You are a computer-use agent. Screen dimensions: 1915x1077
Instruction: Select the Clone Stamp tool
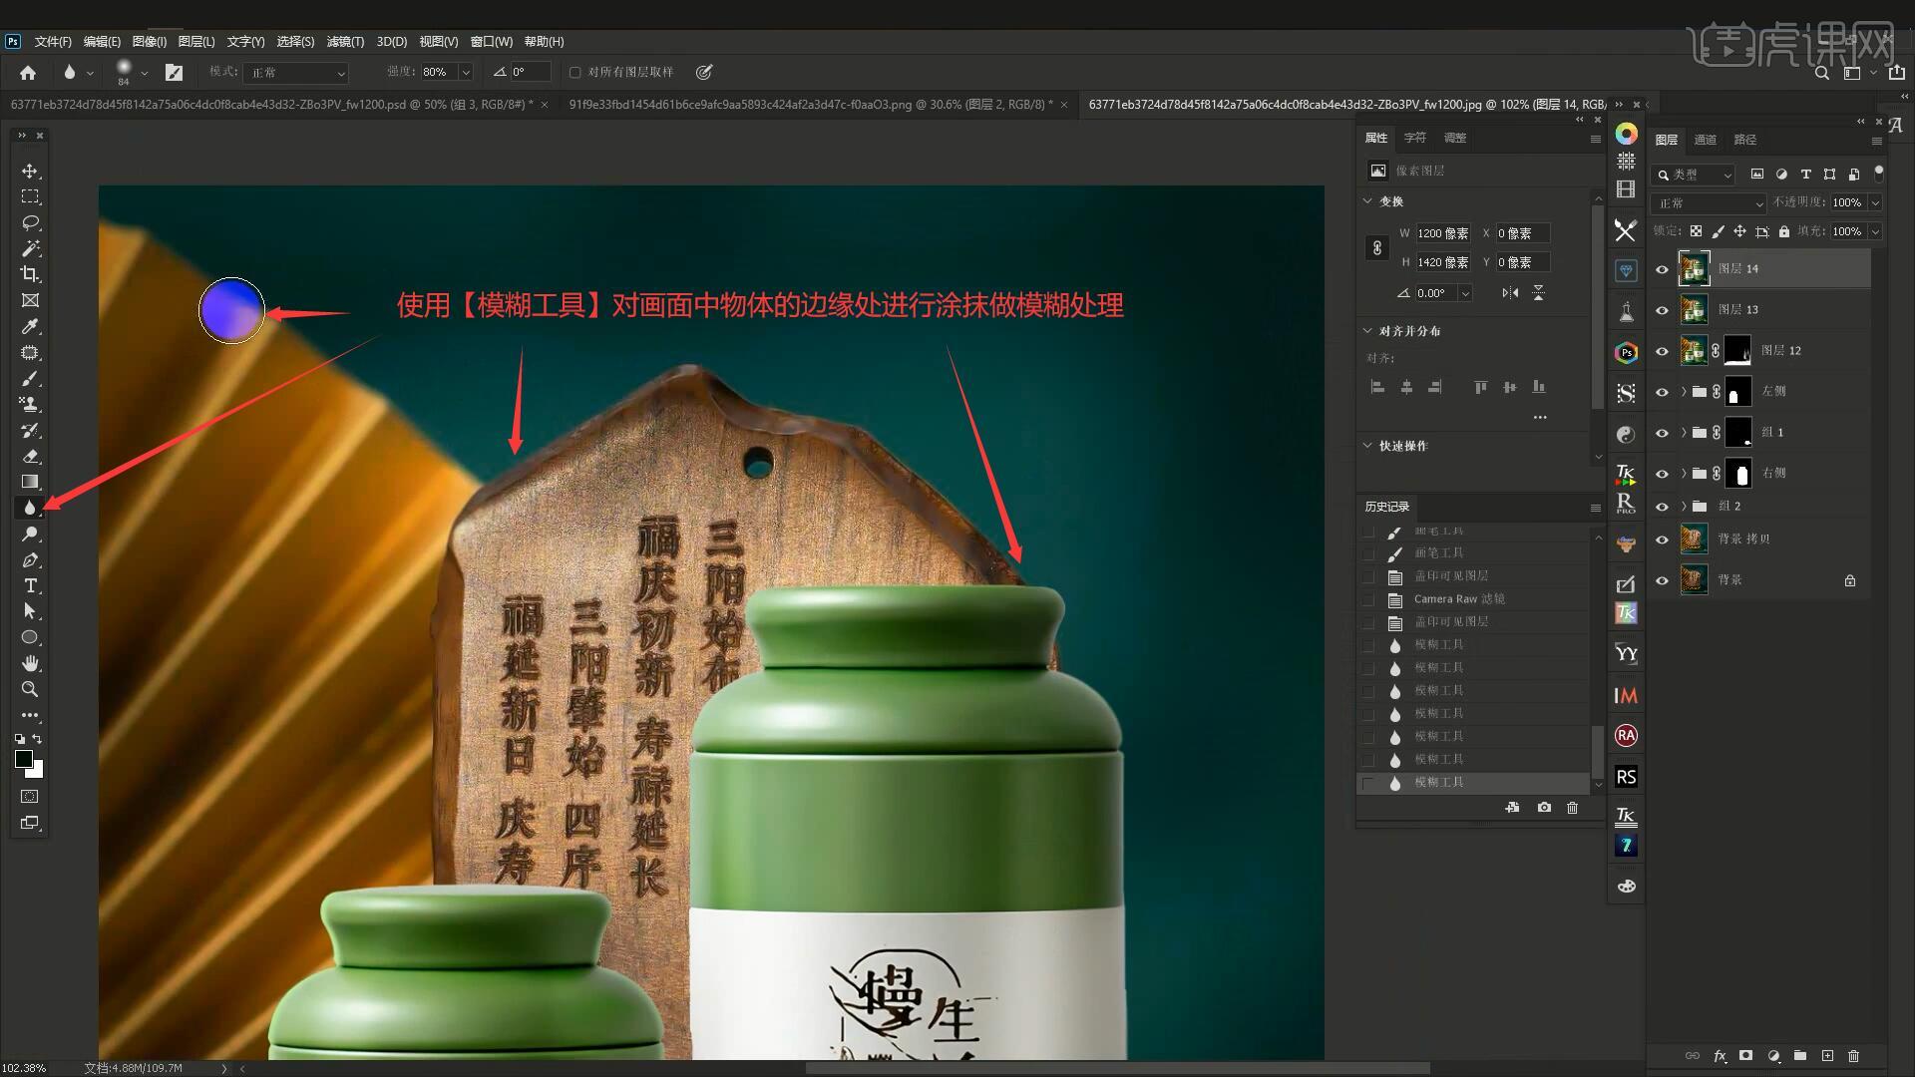[30, 404]
